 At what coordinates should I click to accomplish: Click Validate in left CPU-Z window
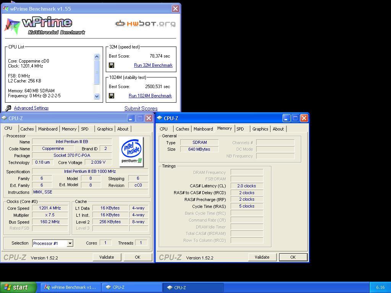107,257
